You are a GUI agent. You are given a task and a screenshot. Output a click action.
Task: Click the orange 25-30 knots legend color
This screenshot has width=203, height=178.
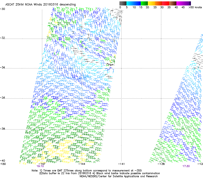[159, 3]
